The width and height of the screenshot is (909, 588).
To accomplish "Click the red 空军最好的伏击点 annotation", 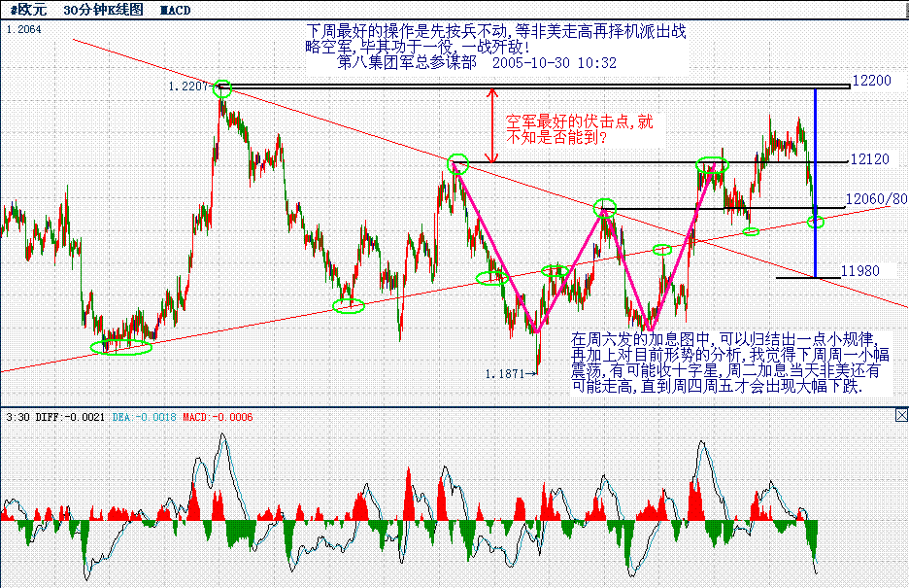I will tap(580, 129).
